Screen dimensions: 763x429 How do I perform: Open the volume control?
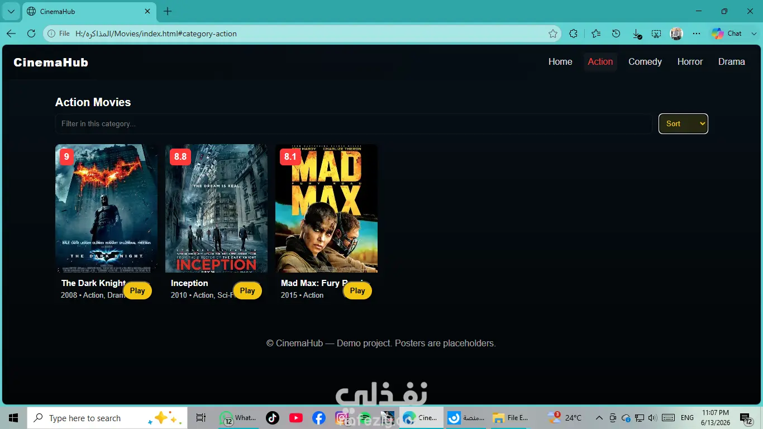point(653,418)
